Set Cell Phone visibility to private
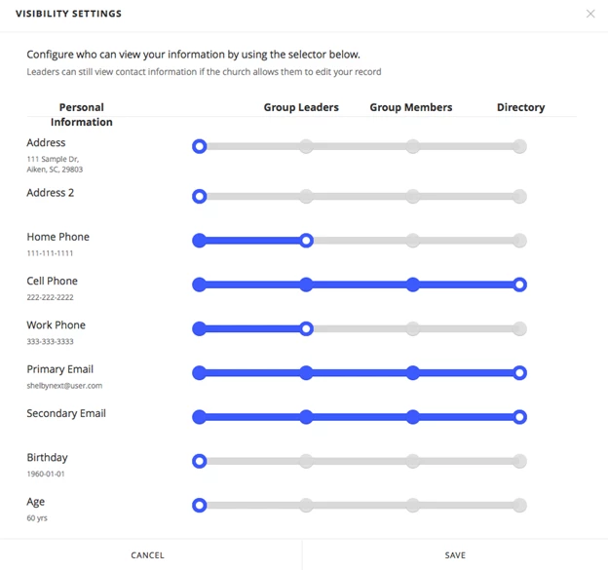Screen dimensions: 608x570 pos(200,285)
